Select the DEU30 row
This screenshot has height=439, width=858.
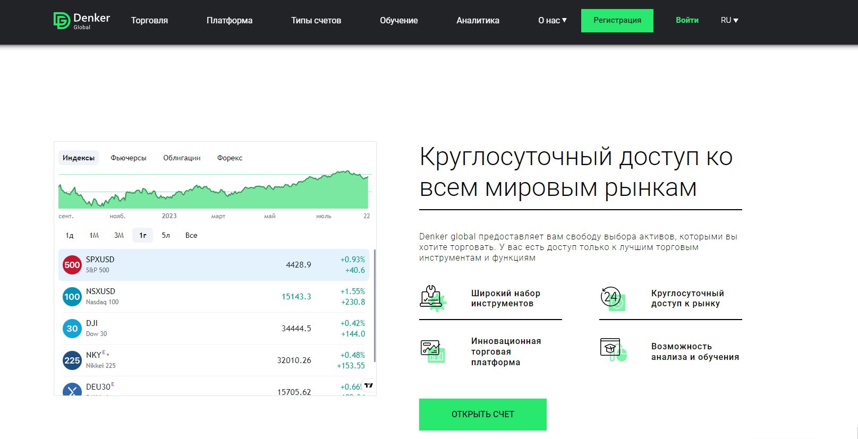point(214,386)
